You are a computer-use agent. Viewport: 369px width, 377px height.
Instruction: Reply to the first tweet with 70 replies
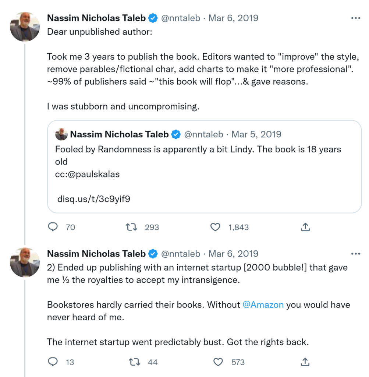53,227
